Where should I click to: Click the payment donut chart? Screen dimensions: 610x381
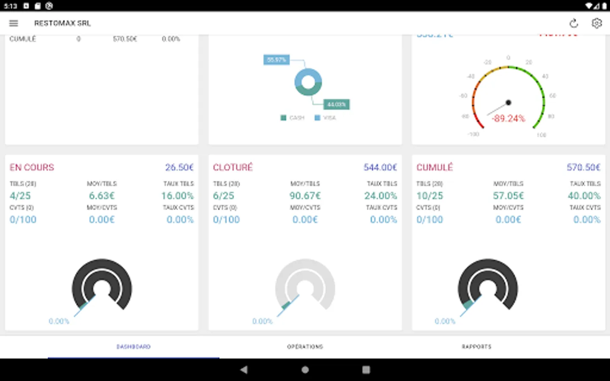point(308,82)
